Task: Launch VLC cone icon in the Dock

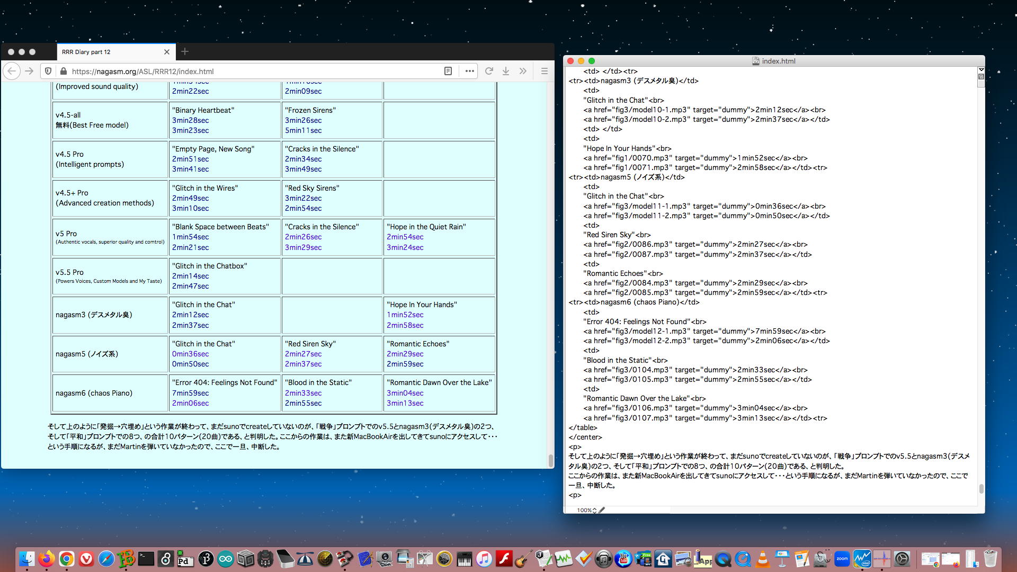Action: 763,559
